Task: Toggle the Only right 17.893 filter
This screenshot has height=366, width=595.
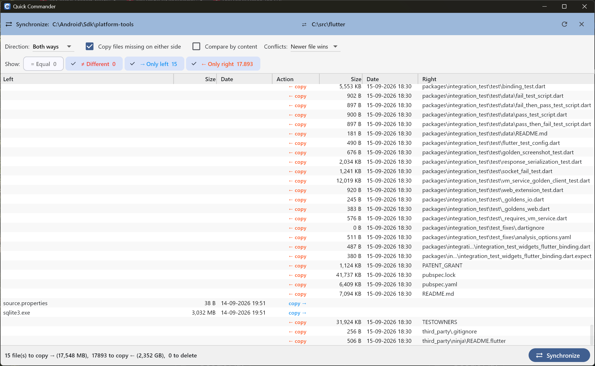Action: 223,64
